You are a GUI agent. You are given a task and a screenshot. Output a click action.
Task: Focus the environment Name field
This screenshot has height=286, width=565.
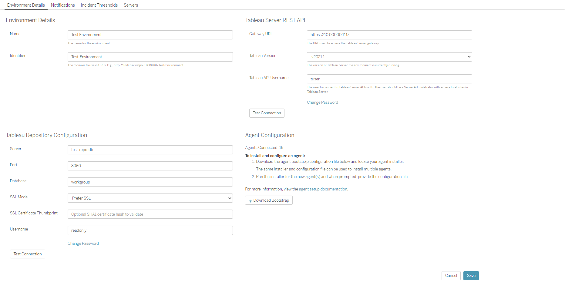(x=150, y=35)
